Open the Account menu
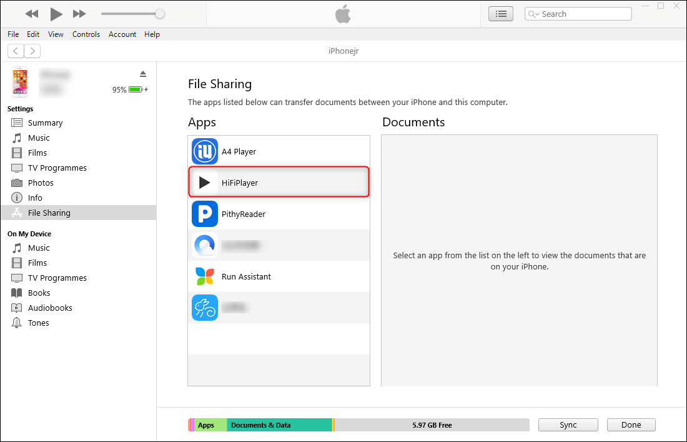Image resolution: width=687 pixels, height=442 pixels. click(x=122, y=34)
